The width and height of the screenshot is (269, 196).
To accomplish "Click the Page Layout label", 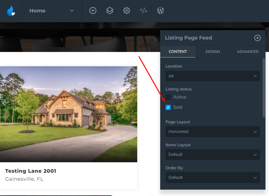I will point(178,122).
